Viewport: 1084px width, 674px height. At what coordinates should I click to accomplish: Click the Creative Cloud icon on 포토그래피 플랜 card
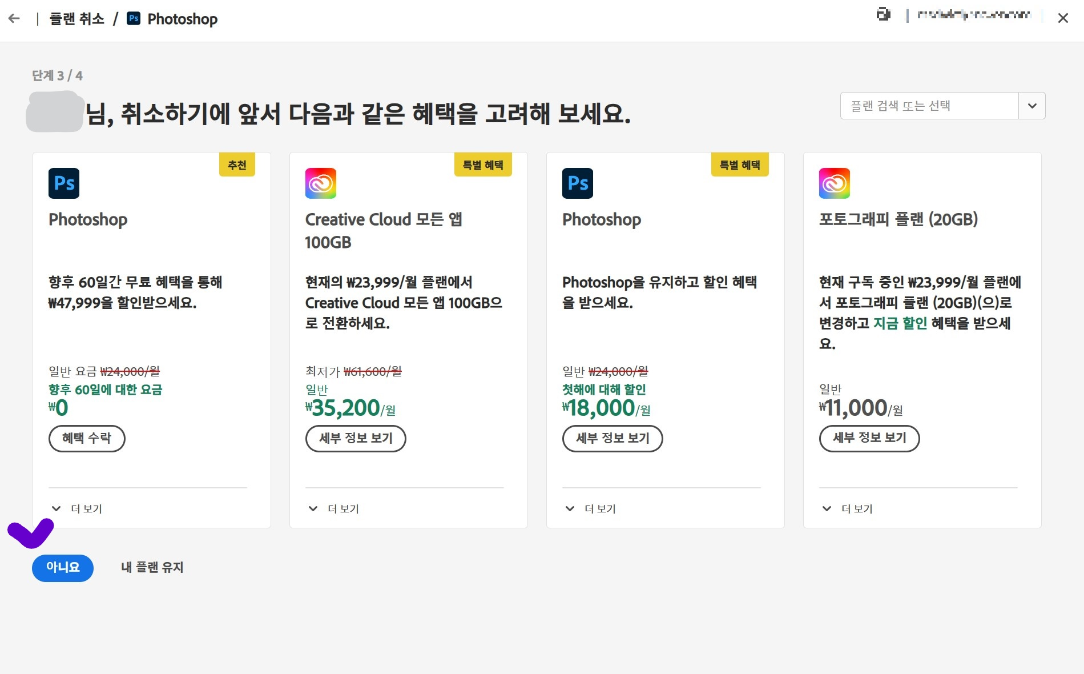(835, 183)
